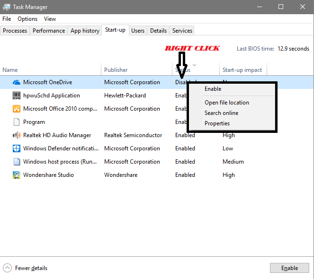Select the Wondershare Studio entry

[x=48, y=175]
